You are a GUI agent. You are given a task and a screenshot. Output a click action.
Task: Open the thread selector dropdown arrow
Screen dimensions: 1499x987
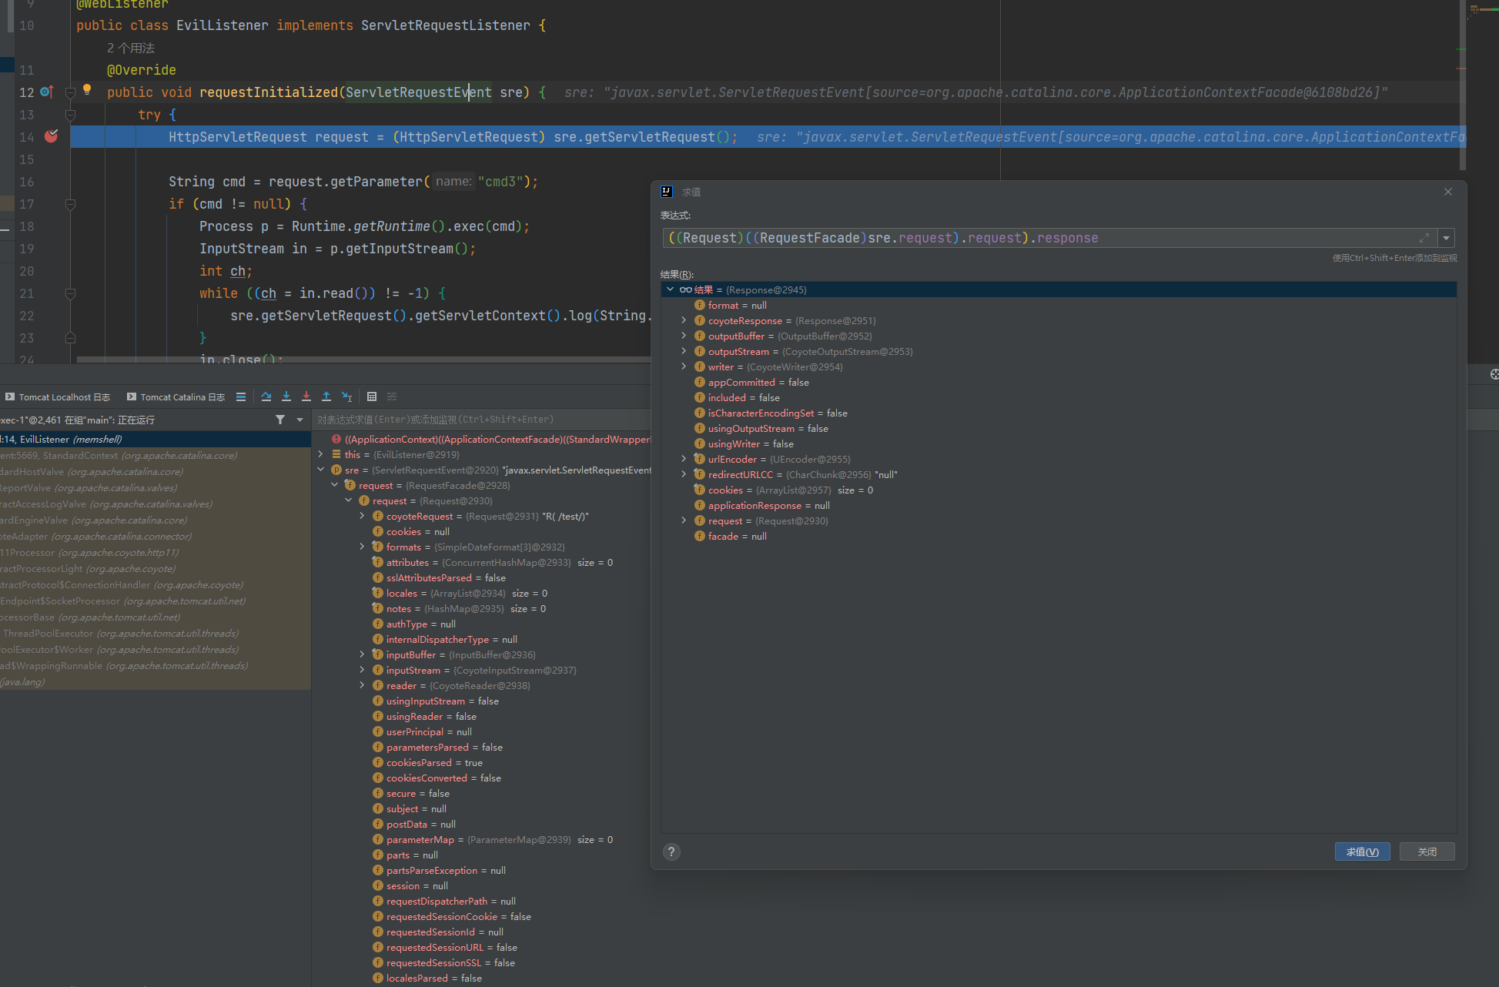[x=299, y=420]
